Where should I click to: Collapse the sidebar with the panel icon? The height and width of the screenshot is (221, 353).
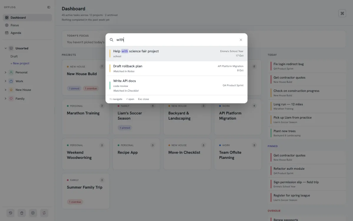tap(49, 7)
